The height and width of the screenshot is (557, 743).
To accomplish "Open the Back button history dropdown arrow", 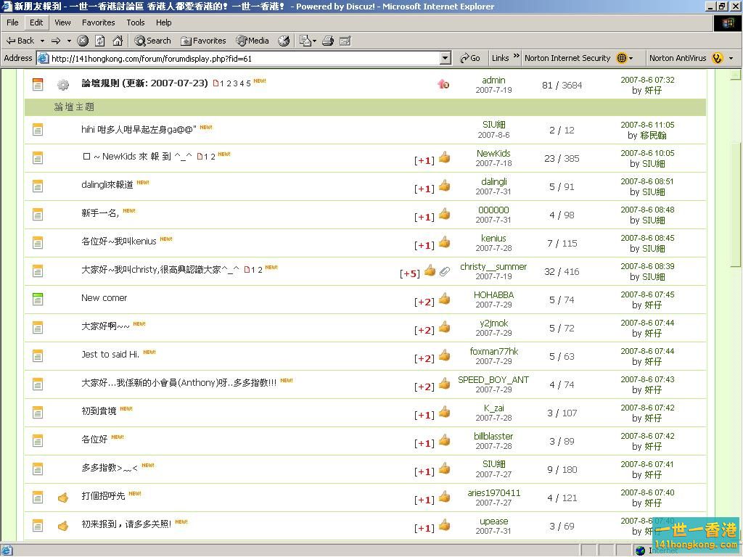I will 42,41.
